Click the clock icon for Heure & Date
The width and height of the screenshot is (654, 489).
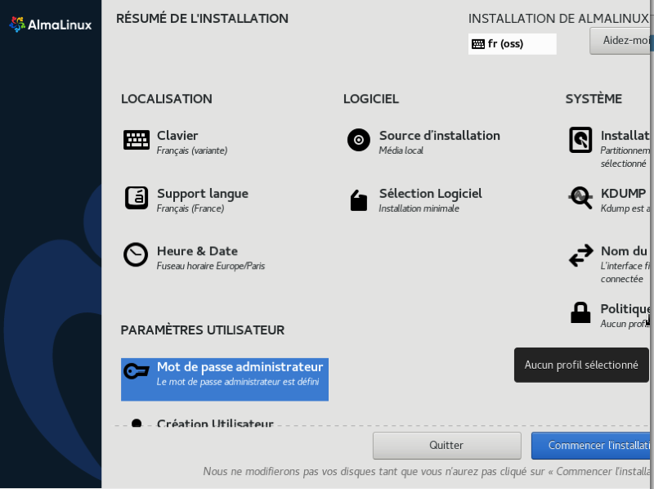click(x=137, y=255)
